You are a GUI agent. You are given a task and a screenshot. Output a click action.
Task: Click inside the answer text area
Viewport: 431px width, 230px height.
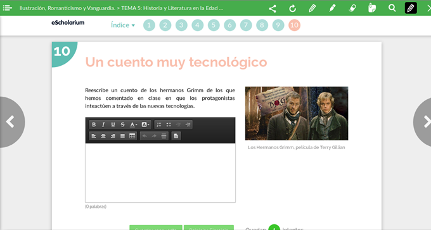(x=160, y=172)
